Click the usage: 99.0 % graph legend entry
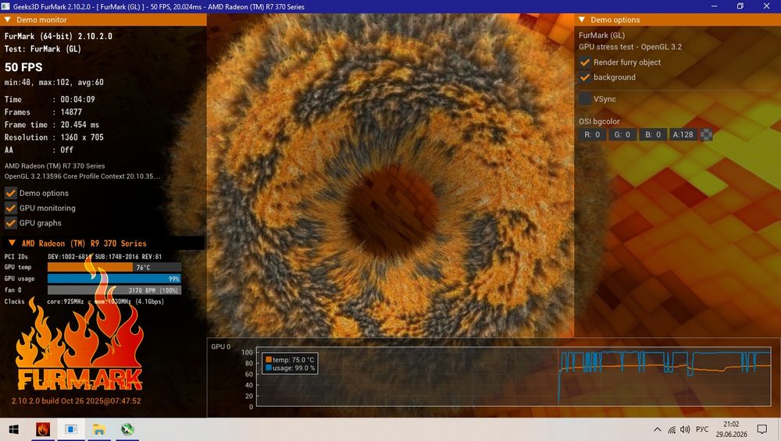Screen dimensions: 781x441 [290, 368]
